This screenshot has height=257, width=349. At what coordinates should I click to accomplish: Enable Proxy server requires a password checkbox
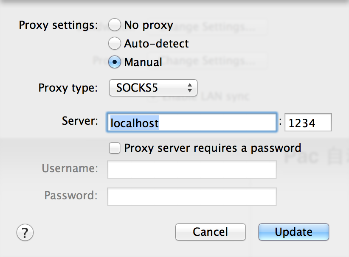[x=114, y=148]
